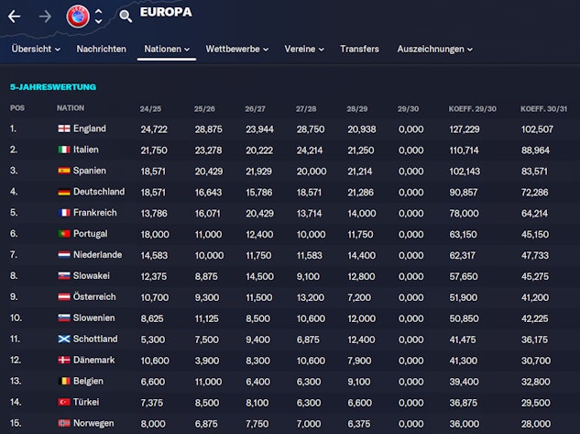Viewport: 580px width, 434px height.
Task: Click the Portugal flag icon
Action: click(63, 234)
